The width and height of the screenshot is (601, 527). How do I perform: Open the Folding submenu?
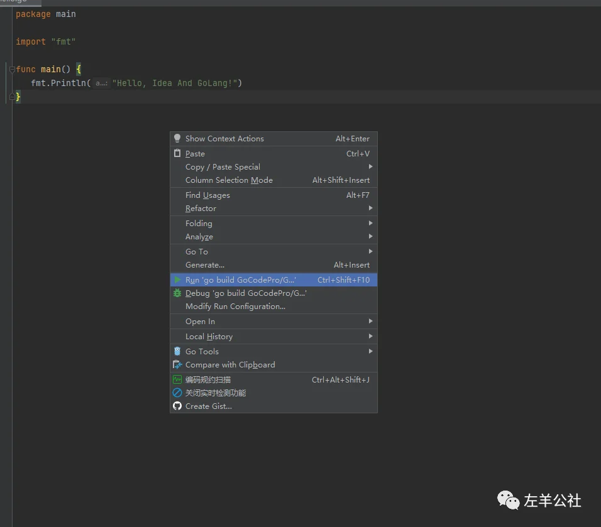pos(199,223)
